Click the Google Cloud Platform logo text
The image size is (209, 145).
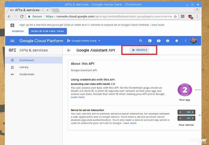pos(41,41)
